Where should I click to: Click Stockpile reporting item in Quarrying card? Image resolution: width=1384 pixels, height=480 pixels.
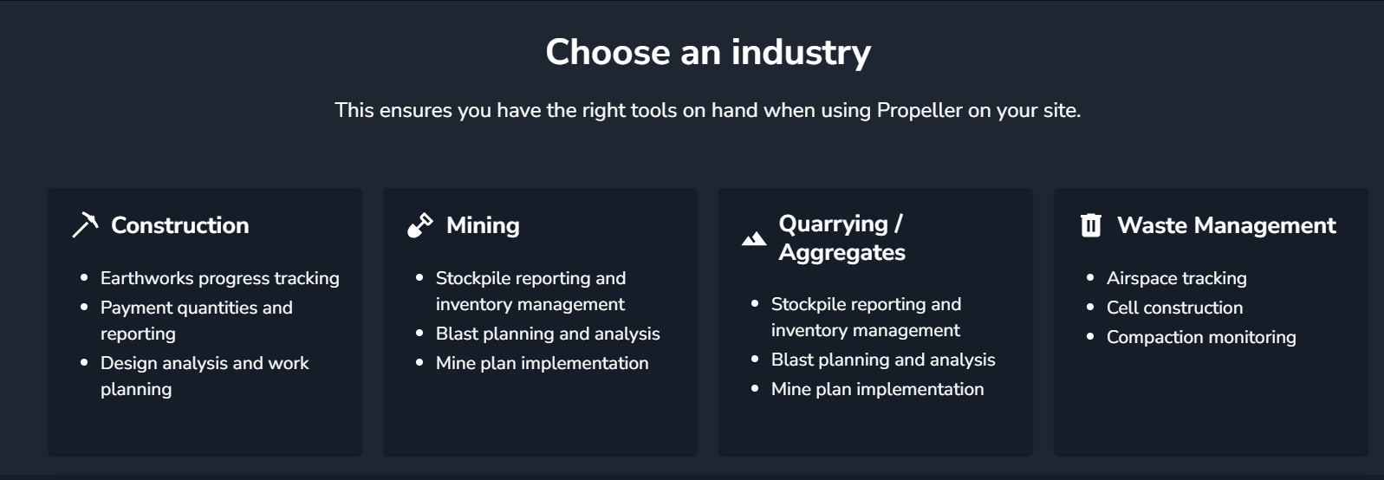tap(866, 317)
